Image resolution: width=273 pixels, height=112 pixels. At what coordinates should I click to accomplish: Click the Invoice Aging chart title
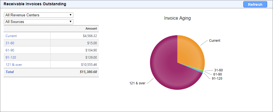pyautogui.click(x=177, y=18)
